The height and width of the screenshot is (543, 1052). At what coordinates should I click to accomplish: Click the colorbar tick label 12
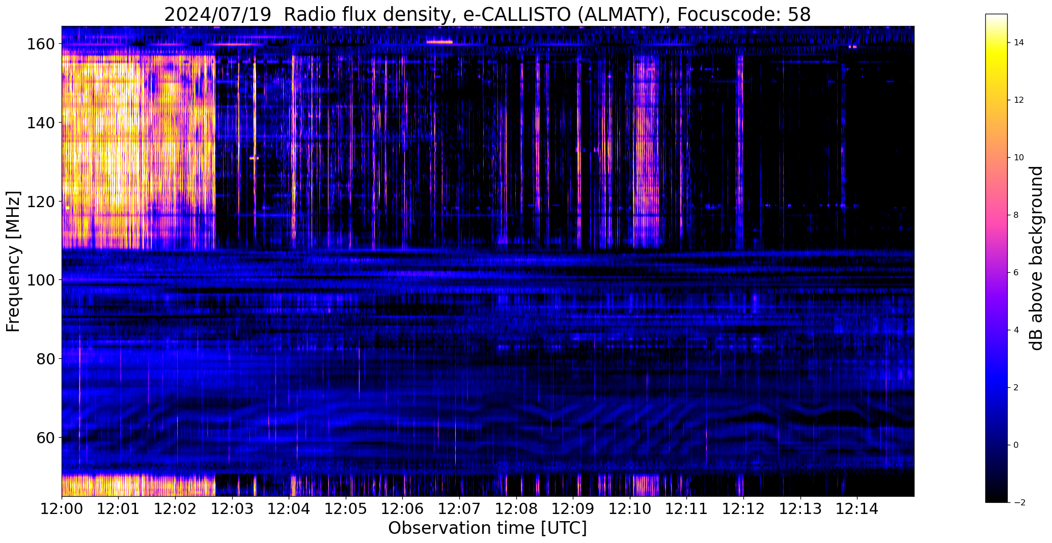(1019, 100)
